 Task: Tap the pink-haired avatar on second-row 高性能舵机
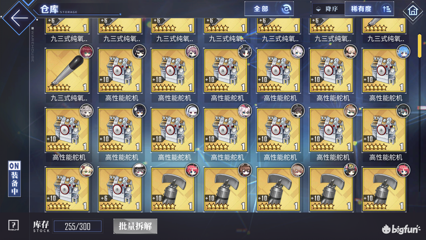[244, 111]
